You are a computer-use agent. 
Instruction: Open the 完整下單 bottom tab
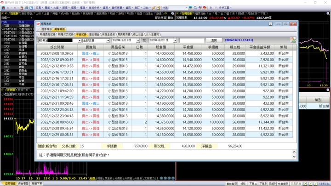(37, 184)
